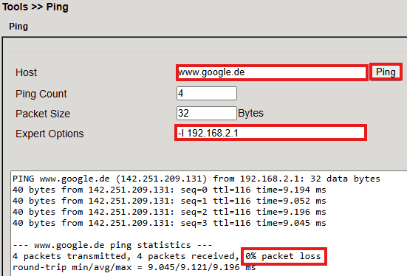Click the 'Packet Size' label
407x276 pixels.
click(43, 114)
